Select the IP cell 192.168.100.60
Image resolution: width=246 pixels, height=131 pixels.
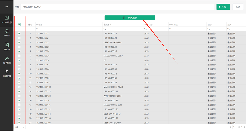tap(43, 69)
